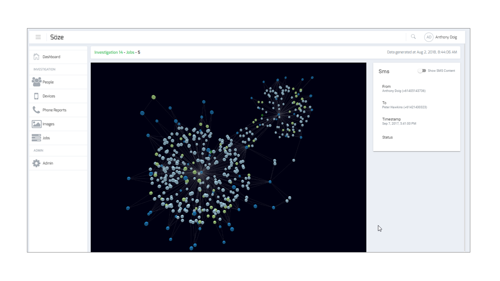Open the hamburger menu icon

click(x=38, y=37)
